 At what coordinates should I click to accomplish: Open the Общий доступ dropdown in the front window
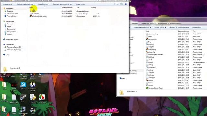click(44, 4)
